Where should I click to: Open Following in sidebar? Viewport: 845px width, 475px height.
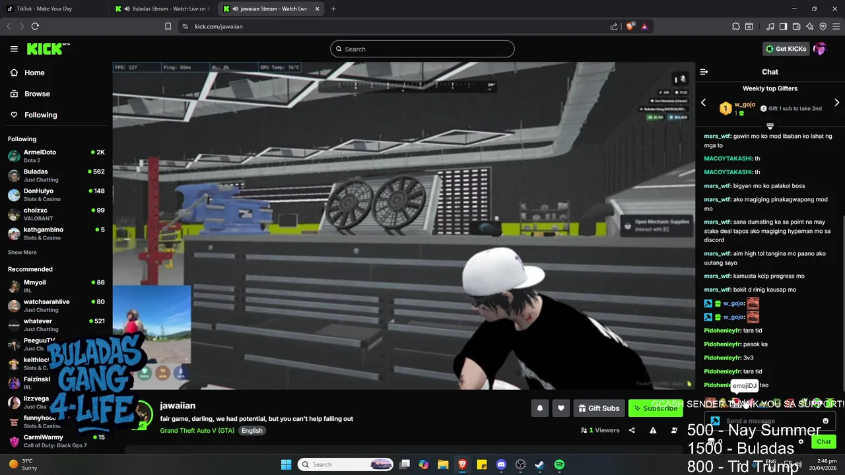[x=34, y=115]
